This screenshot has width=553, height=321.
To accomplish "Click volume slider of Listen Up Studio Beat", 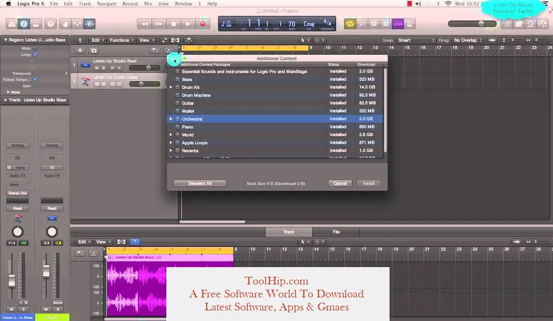I will 145,68.
